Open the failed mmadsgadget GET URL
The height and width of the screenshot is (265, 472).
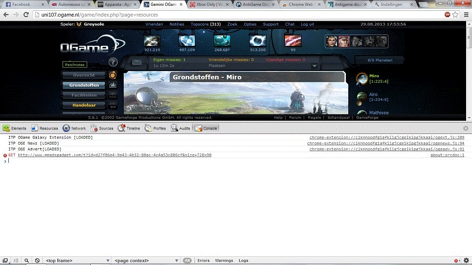point(115,155)
